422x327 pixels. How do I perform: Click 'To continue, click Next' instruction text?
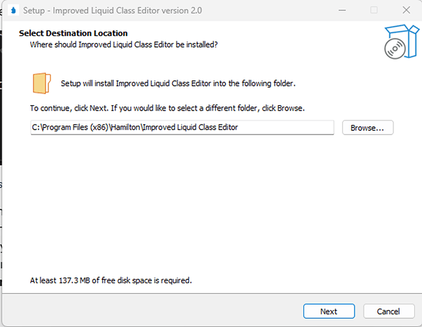click(167, 108)
